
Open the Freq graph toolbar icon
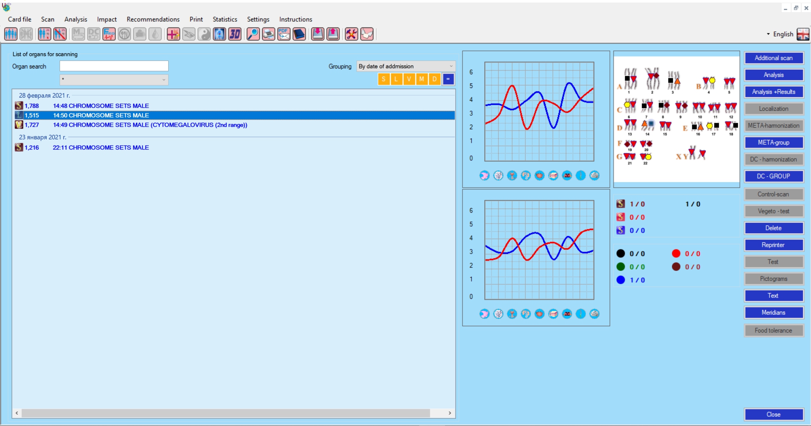pos(109,34)
